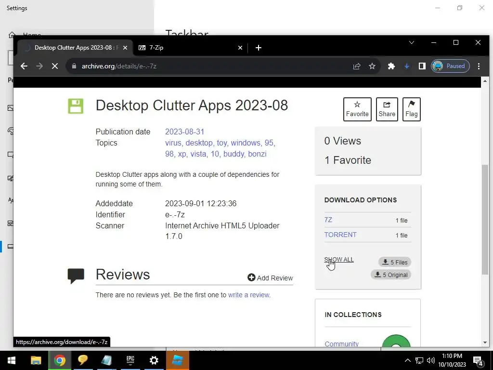Show hidden system tray icons

[407, 360]
